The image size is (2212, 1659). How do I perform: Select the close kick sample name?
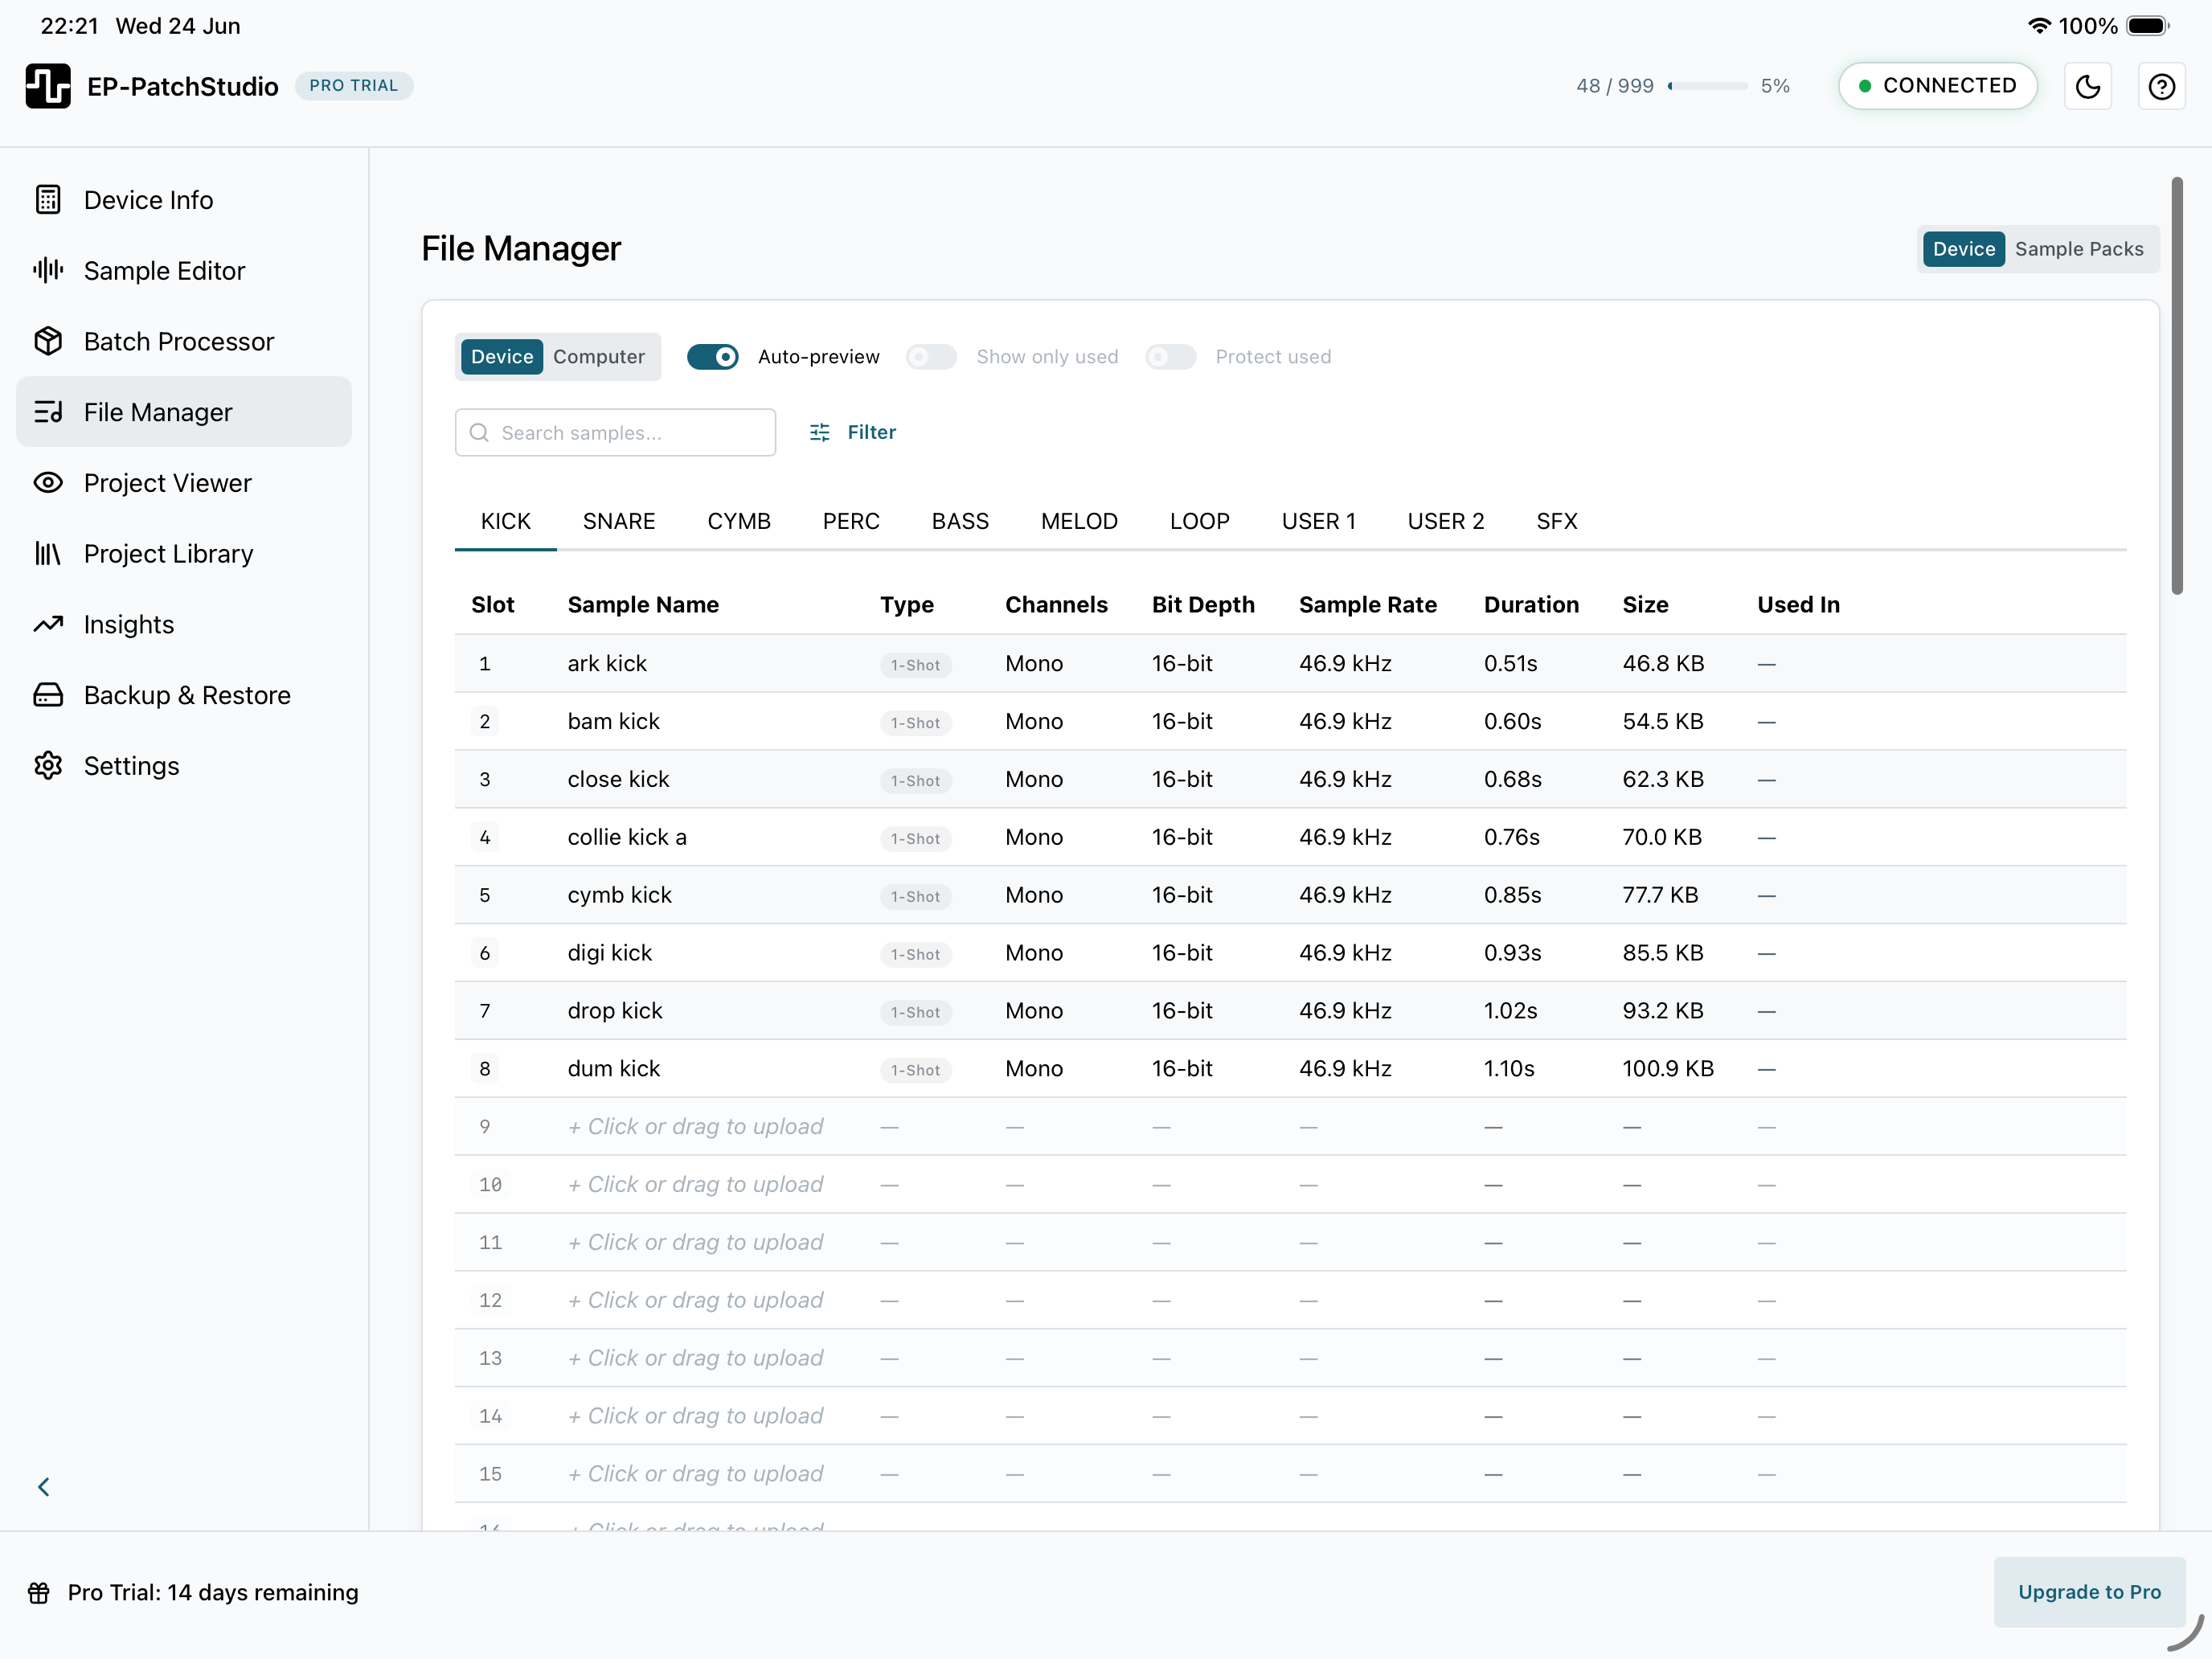pyautogui.click(x=618, y=779)
